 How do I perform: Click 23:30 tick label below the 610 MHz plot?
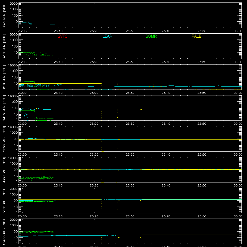(130, 93)
